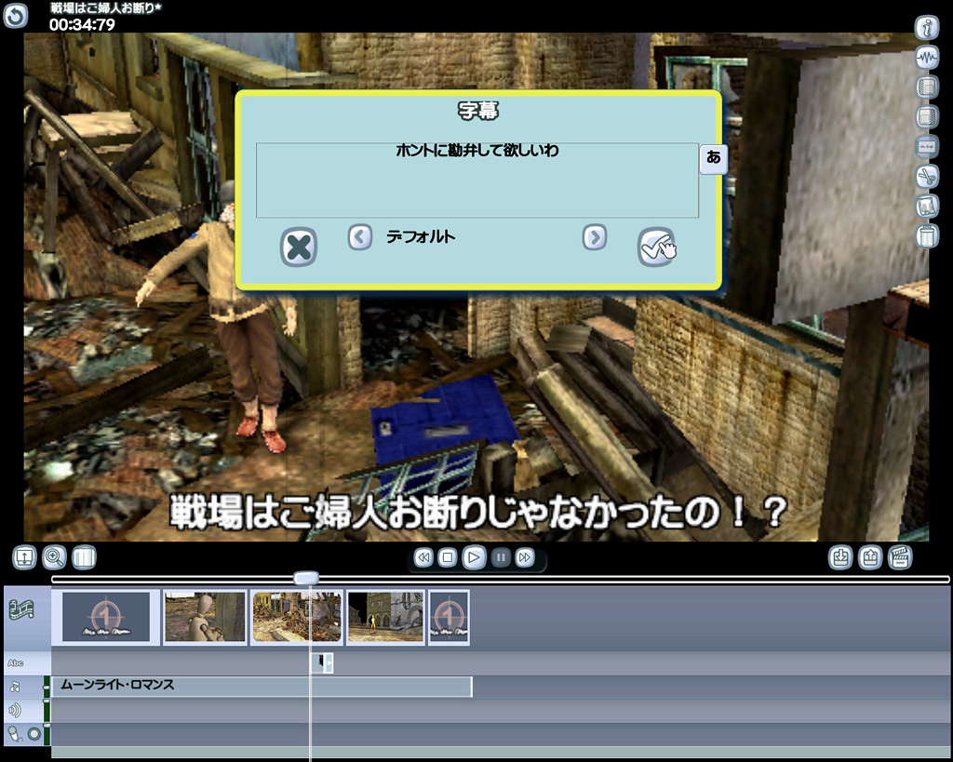Click the clapperboard icon at right of controls
The height and width of the screenshot is (762, 953).
900,557
